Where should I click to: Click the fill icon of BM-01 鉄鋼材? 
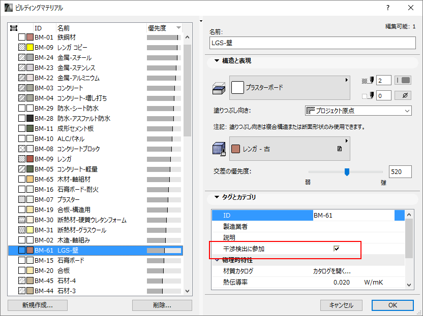[22, 37]
